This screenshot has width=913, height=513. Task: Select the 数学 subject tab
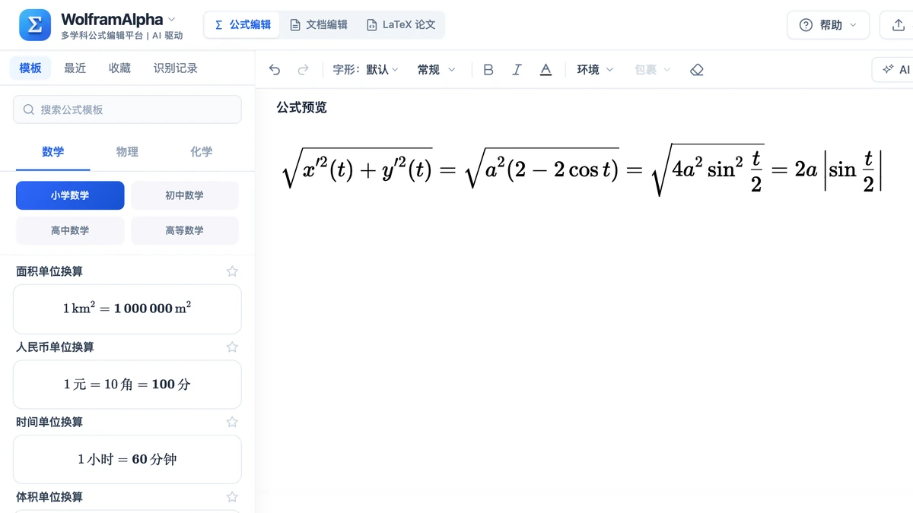pyautogui.click(x=53, y=152)
